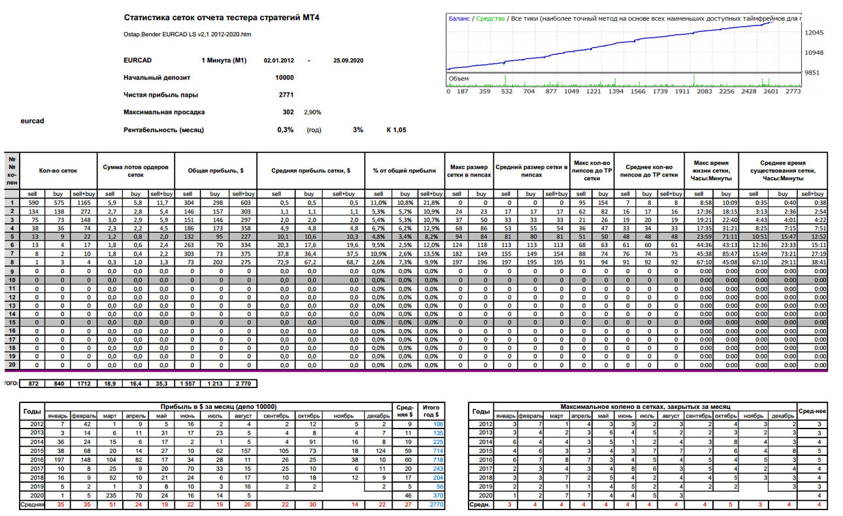The width and height of the screenshot is (843, 516).
Task: Select the "Сумма лотов ордеров сеток" header
Action: click(x=135, y=170)
